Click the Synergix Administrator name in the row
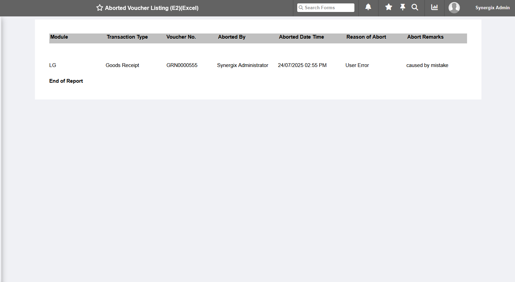 click(x=242, y=65)
